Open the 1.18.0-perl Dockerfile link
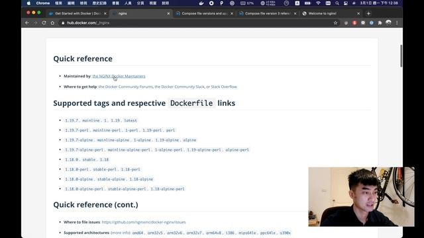Screen dimensions: 424x238 [103, 169]
